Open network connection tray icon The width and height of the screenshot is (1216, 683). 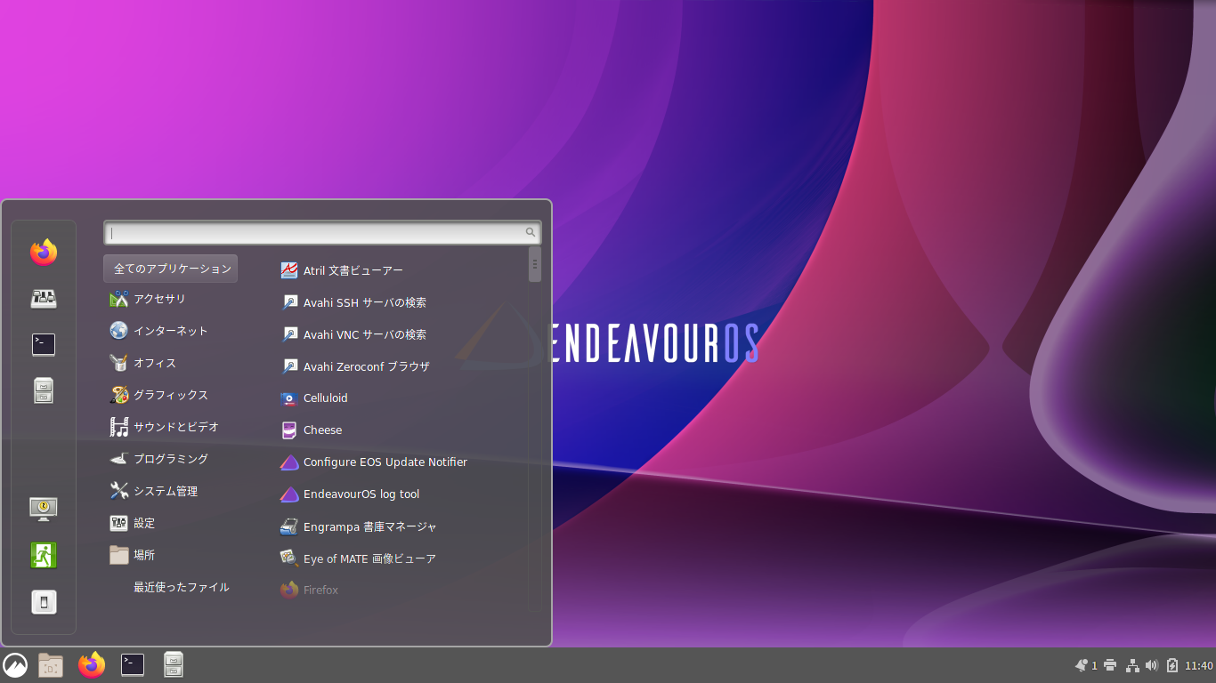click(x=1132, y=665)
